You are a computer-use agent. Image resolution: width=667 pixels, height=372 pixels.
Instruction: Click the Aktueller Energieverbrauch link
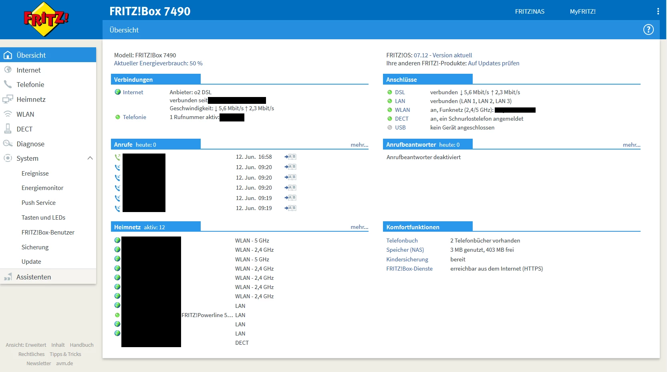point(158,63)
